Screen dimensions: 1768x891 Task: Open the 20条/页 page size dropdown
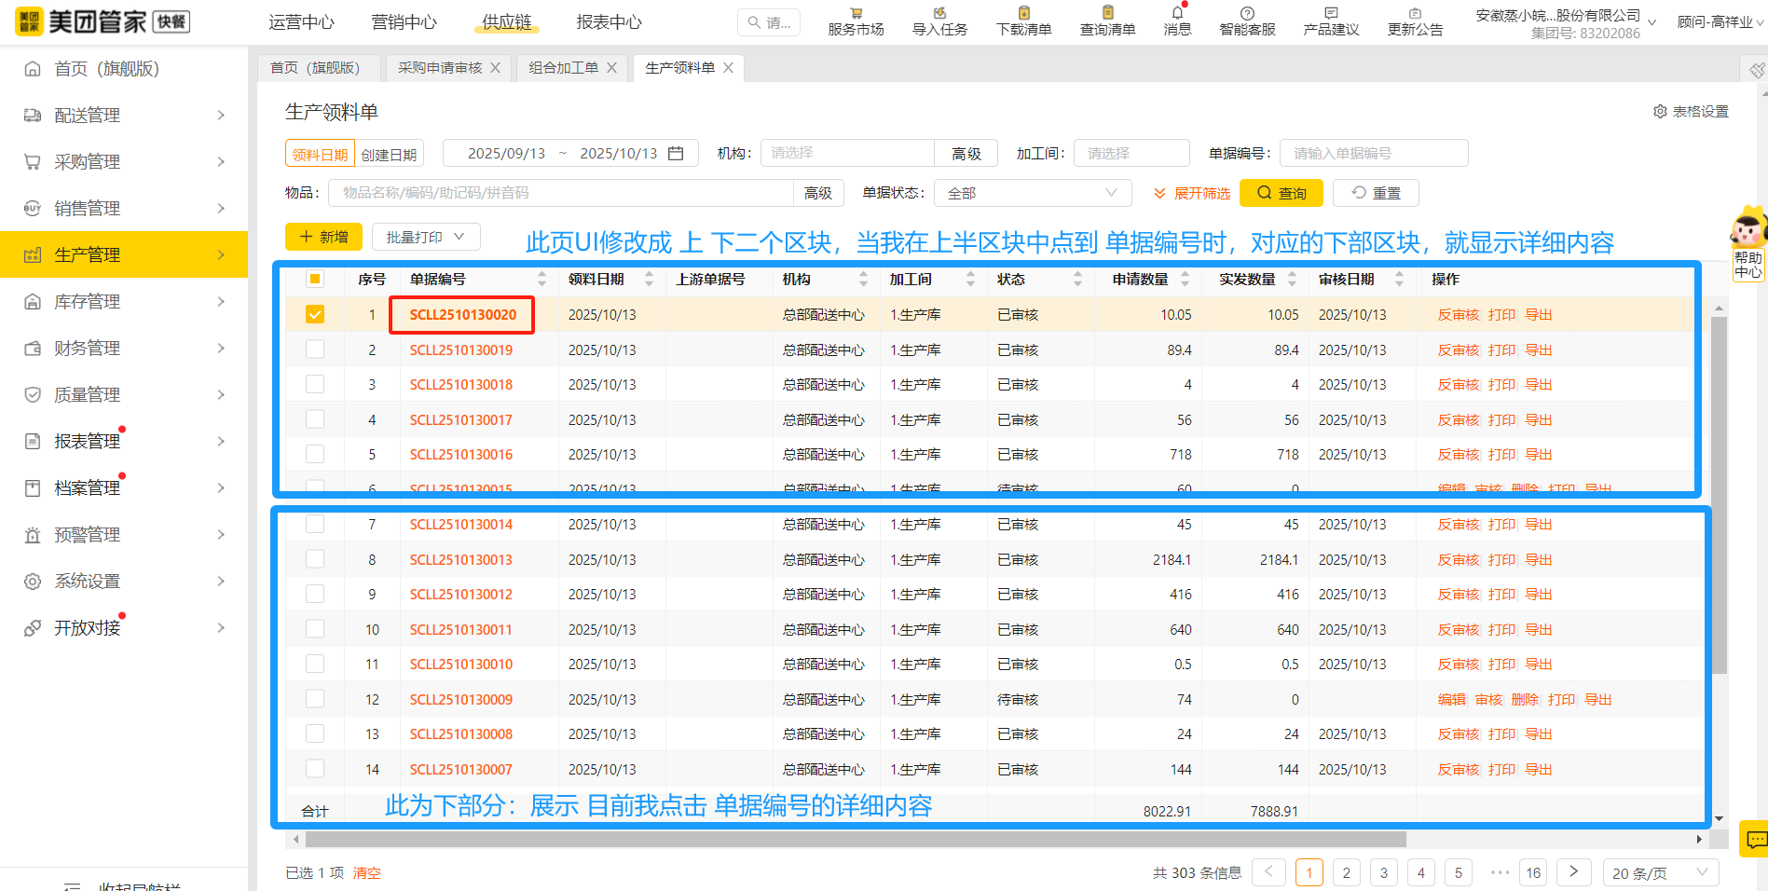tap(1659, 872)
